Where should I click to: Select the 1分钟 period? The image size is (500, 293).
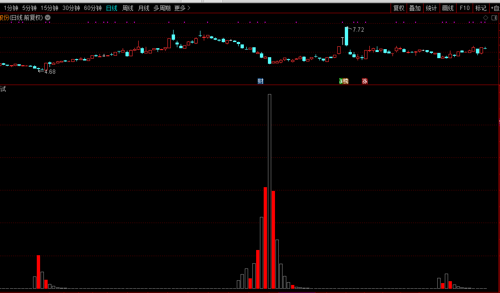click(x=11, y=8)
